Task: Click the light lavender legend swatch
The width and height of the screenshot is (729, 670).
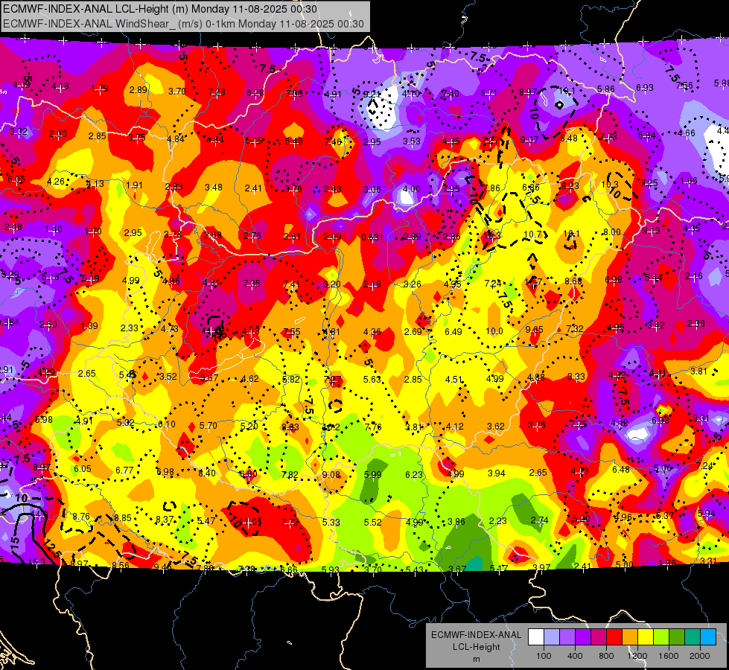Action: [x=552, y=637]
